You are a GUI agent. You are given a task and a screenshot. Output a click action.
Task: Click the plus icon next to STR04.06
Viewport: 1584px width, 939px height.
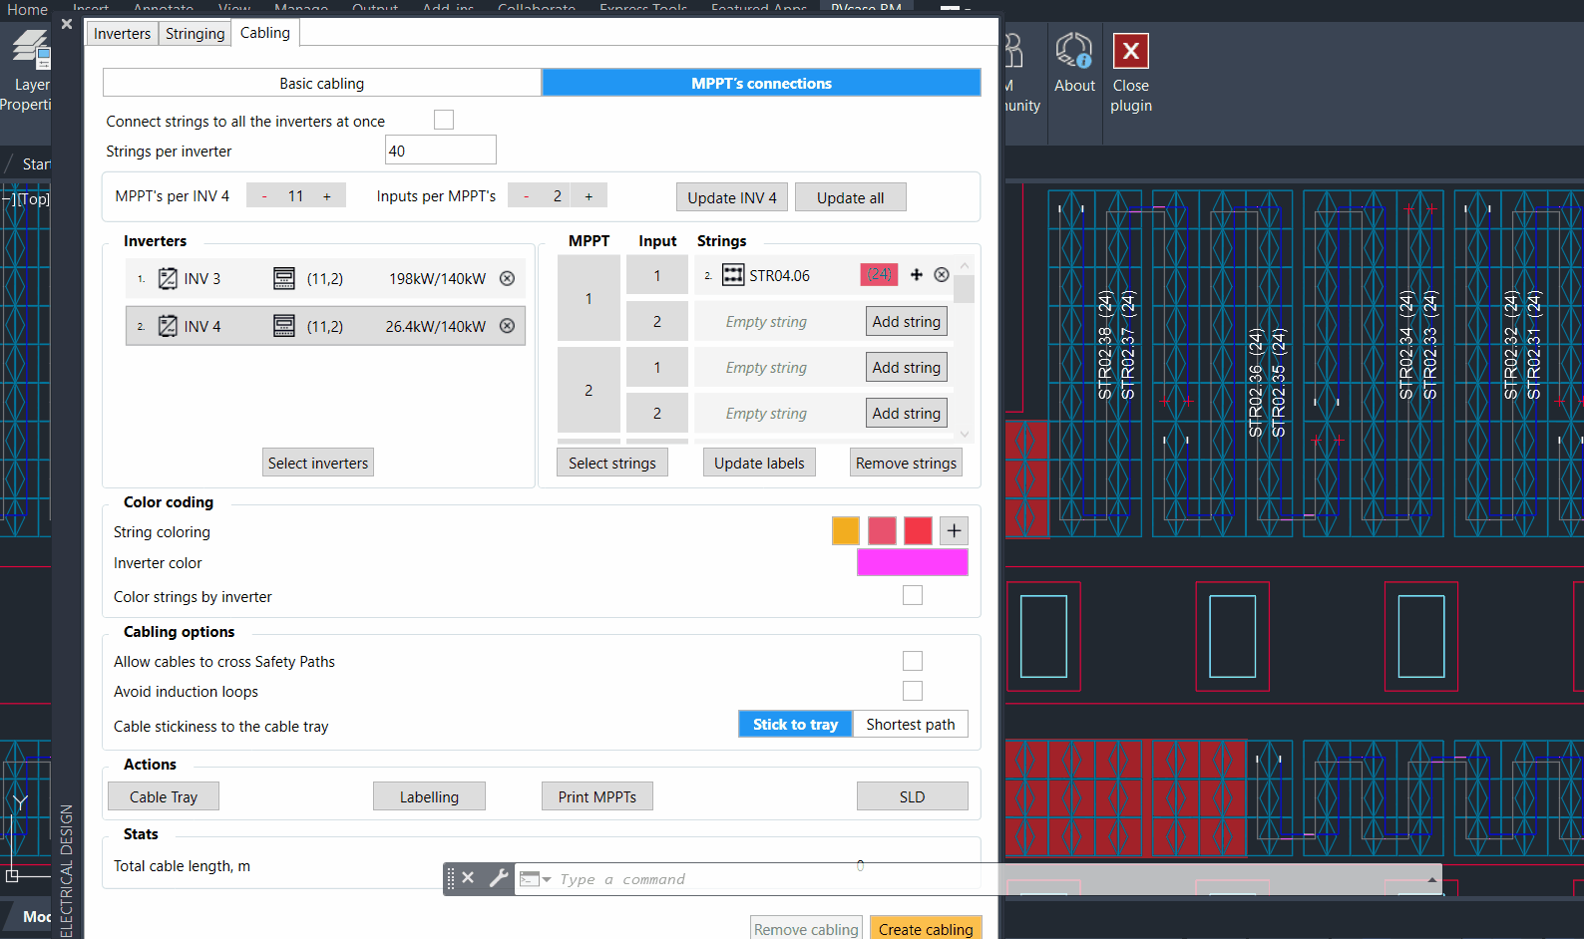click(x=917, y=275)
